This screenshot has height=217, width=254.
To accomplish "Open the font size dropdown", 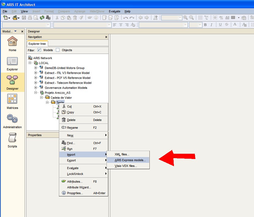I will [200, 25].
